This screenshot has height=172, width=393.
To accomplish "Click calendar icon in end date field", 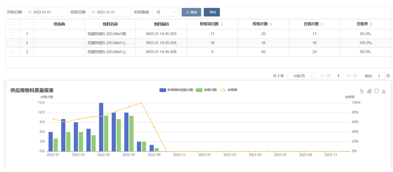I will pyautogui.click(x=93, y=12).
